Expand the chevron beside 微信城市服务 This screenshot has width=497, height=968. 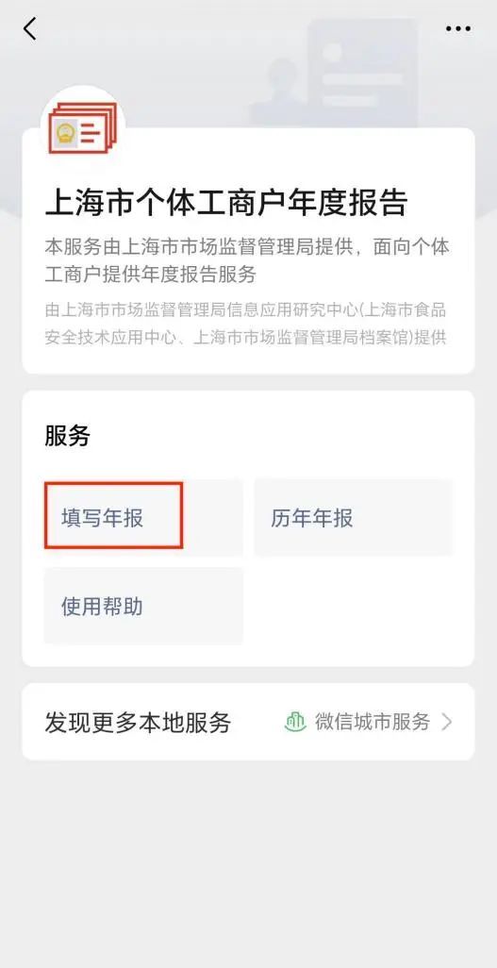[x=446, y=721]
